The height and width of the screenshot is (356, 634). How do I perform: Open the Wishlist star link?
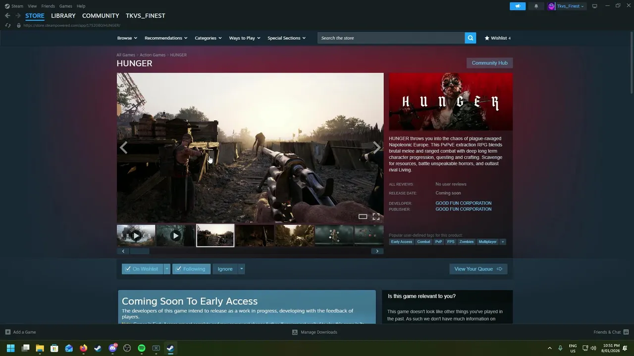[497, 38]
